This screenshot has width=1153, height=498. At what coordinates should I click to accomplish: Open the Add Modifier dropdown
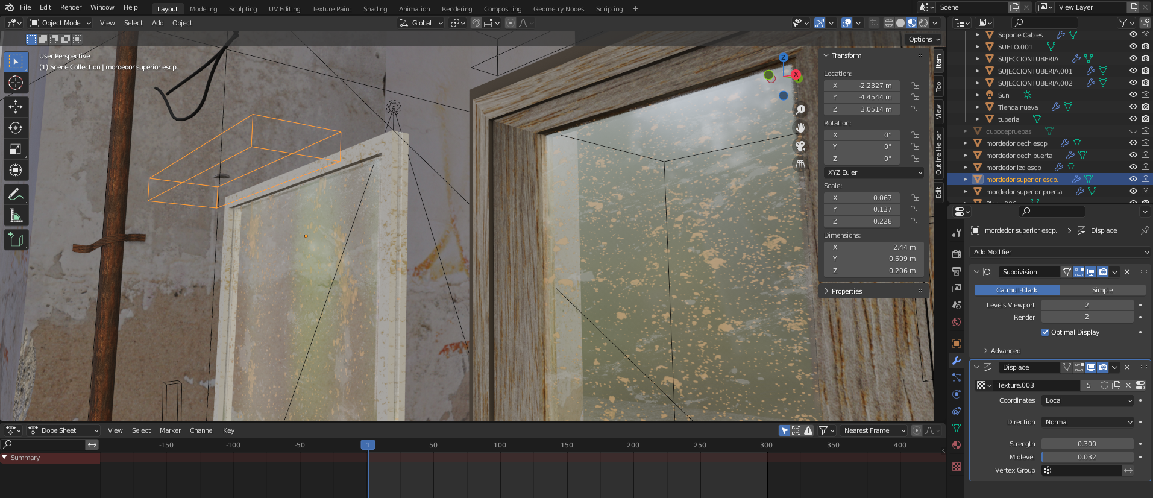(x=1060, y=252)
